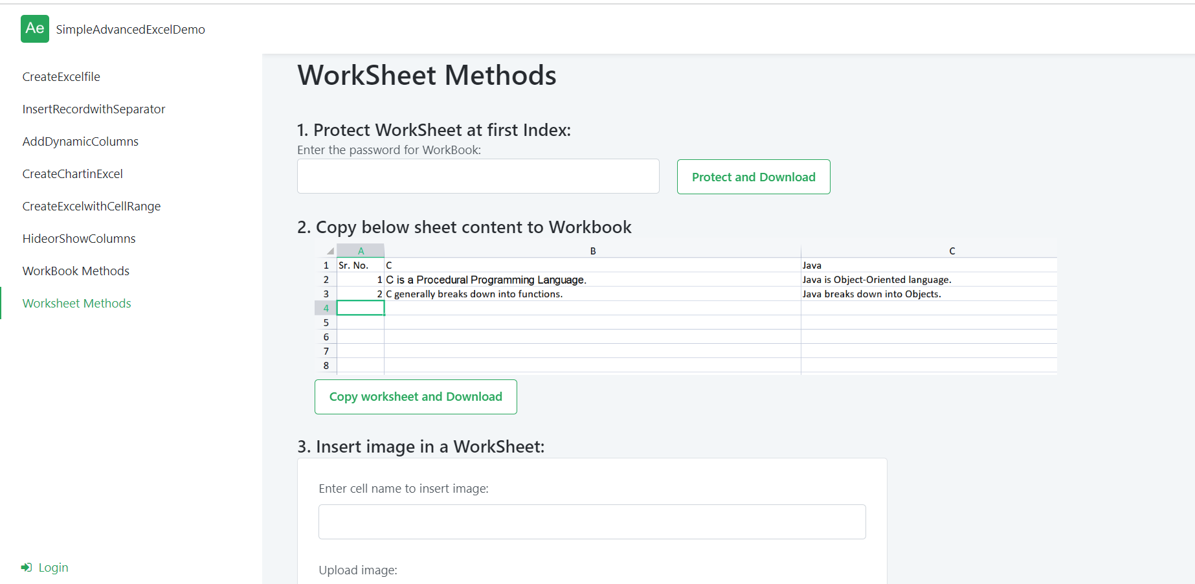
Task: Click the SimpleAdvancedExcelDemo title
Action: [130, 30]
